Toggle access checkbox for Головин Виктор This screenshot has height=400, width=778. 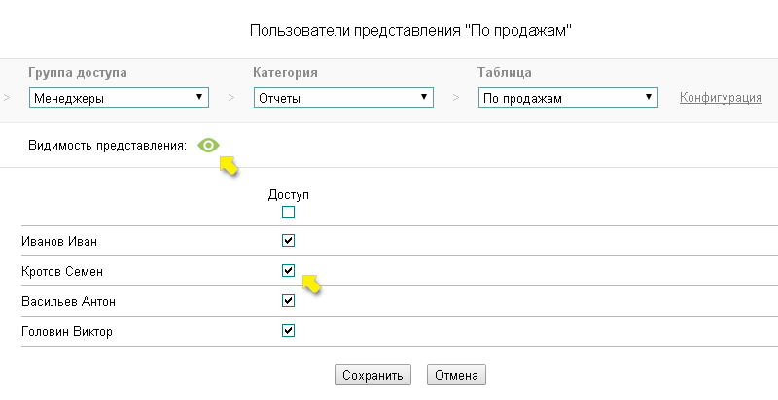pyautogui.click(x=288, y=331)
